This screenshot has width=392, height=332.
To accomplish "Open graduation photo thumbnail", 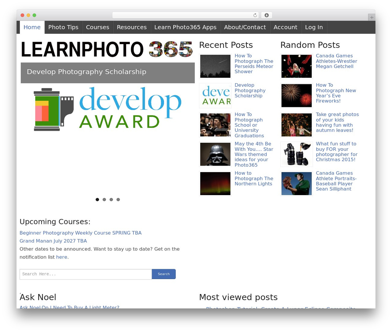I will (215, 125).
